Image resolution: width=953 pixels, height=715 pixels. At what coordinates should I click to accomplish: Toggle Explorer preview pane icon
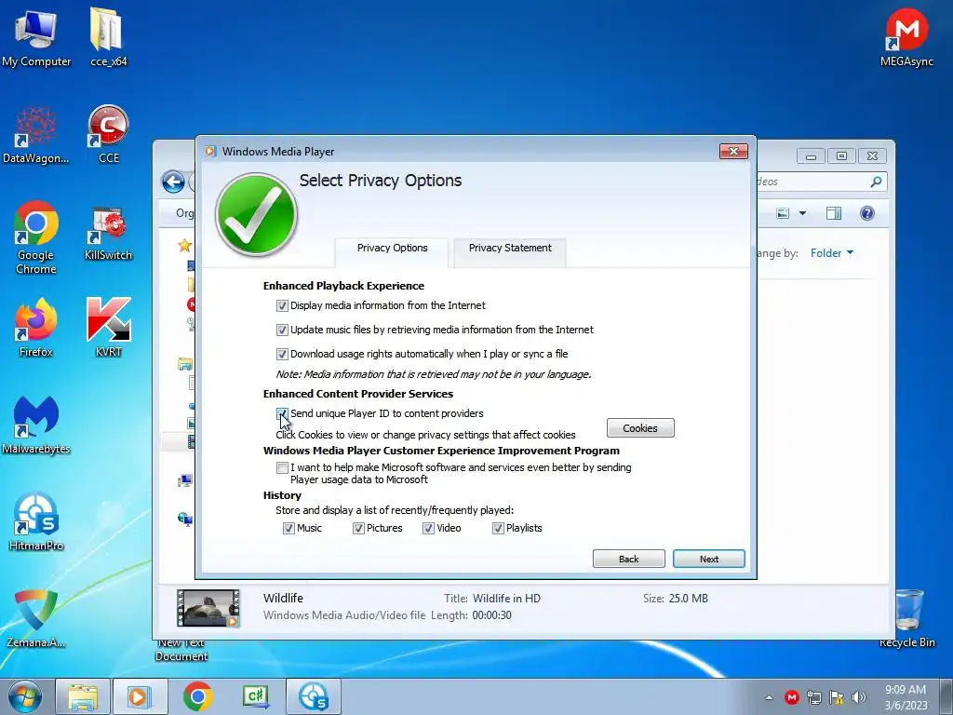pyautogui.click(x=834, y=213)
